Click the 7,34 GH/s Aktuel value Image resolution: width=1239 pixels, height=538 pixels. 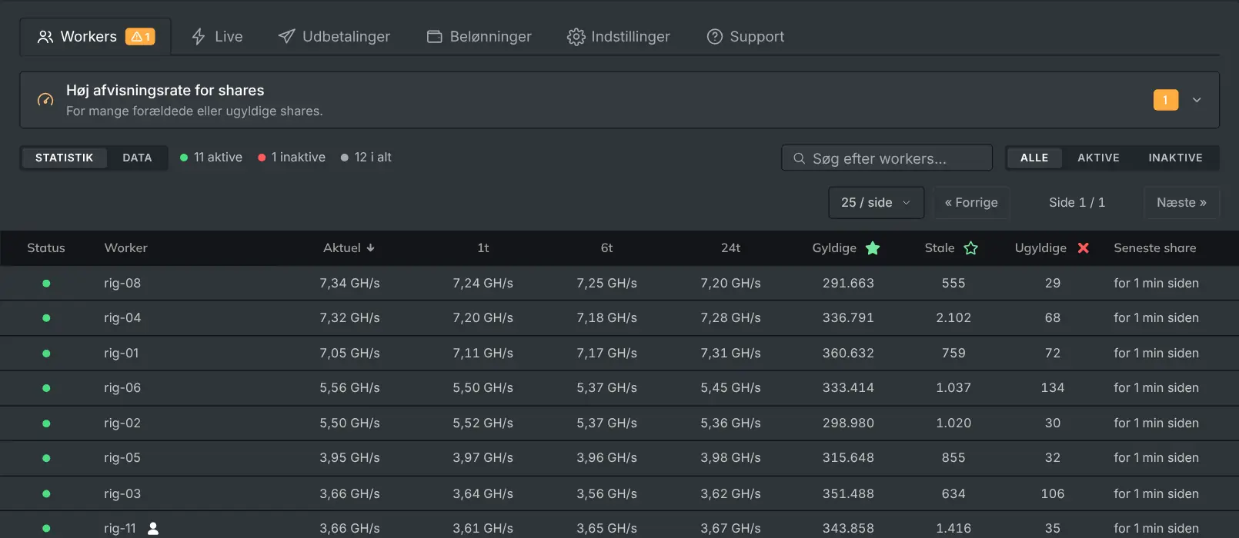tap(349, 284)
